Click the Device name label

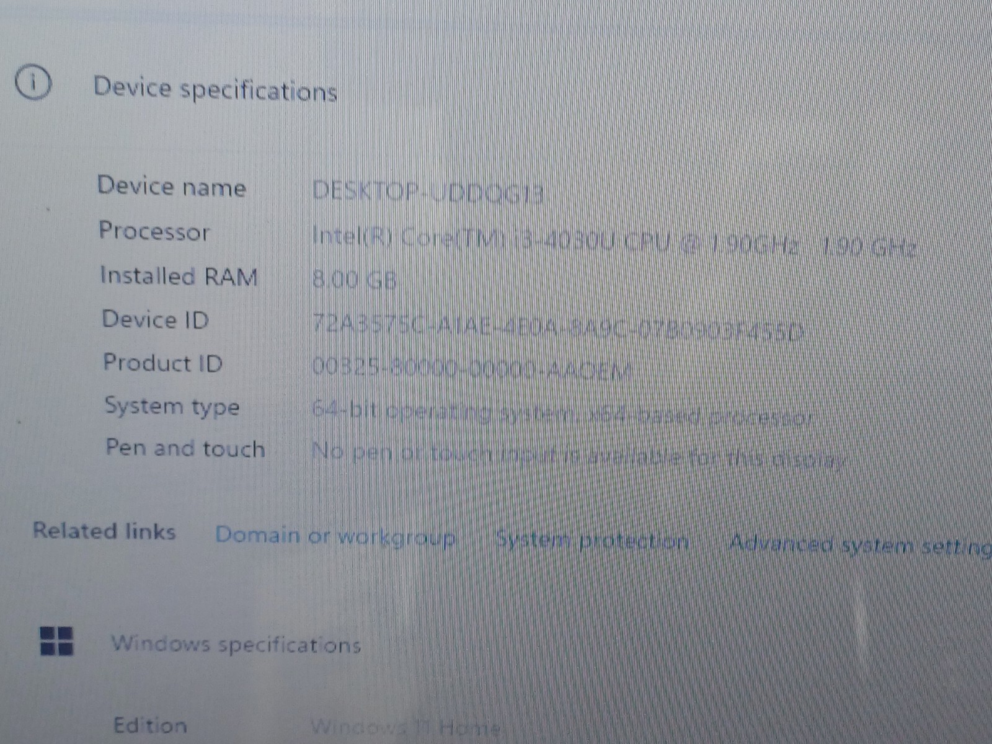point(172,186)
